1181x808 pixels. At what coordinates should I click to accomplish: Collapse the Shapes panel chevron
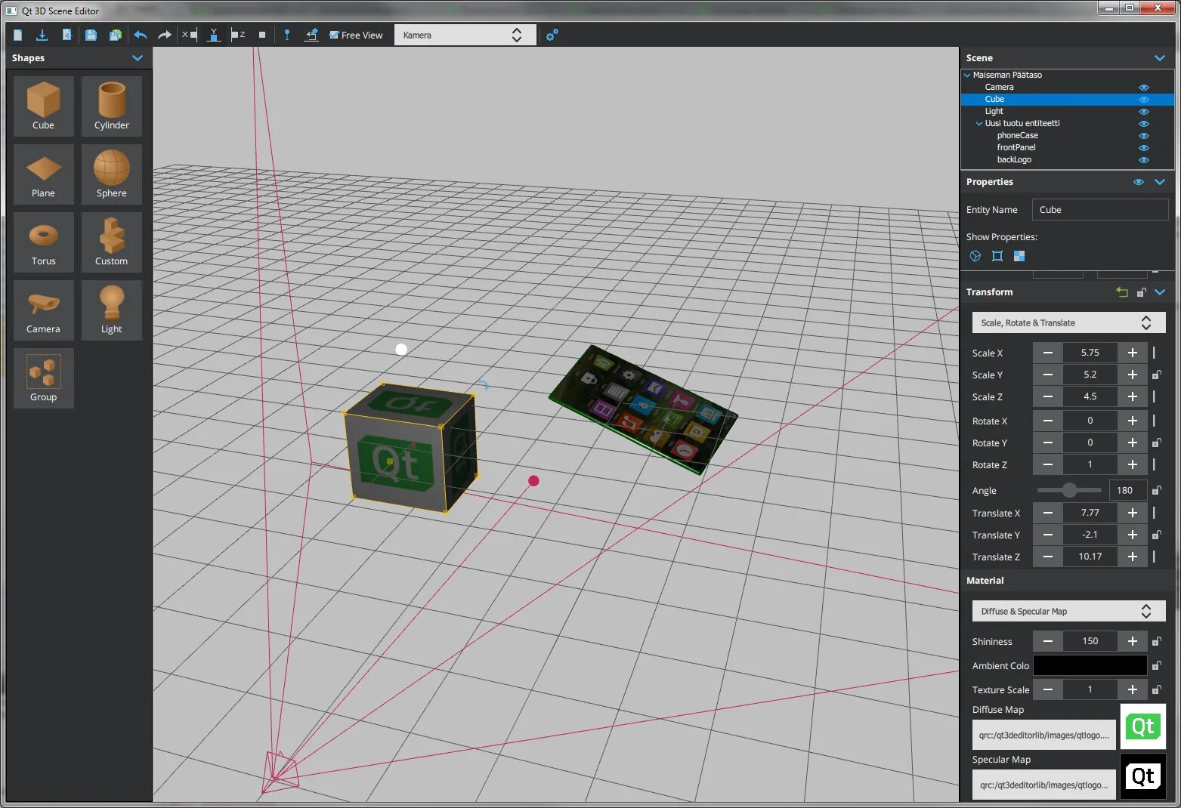pyautogui.click(x=138, y=58)
